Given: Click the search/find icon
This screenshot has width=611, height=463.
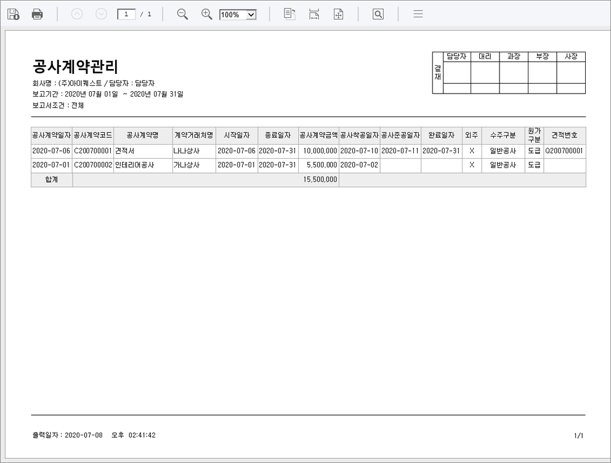Looking at the screenshot, I should point(378,14).
